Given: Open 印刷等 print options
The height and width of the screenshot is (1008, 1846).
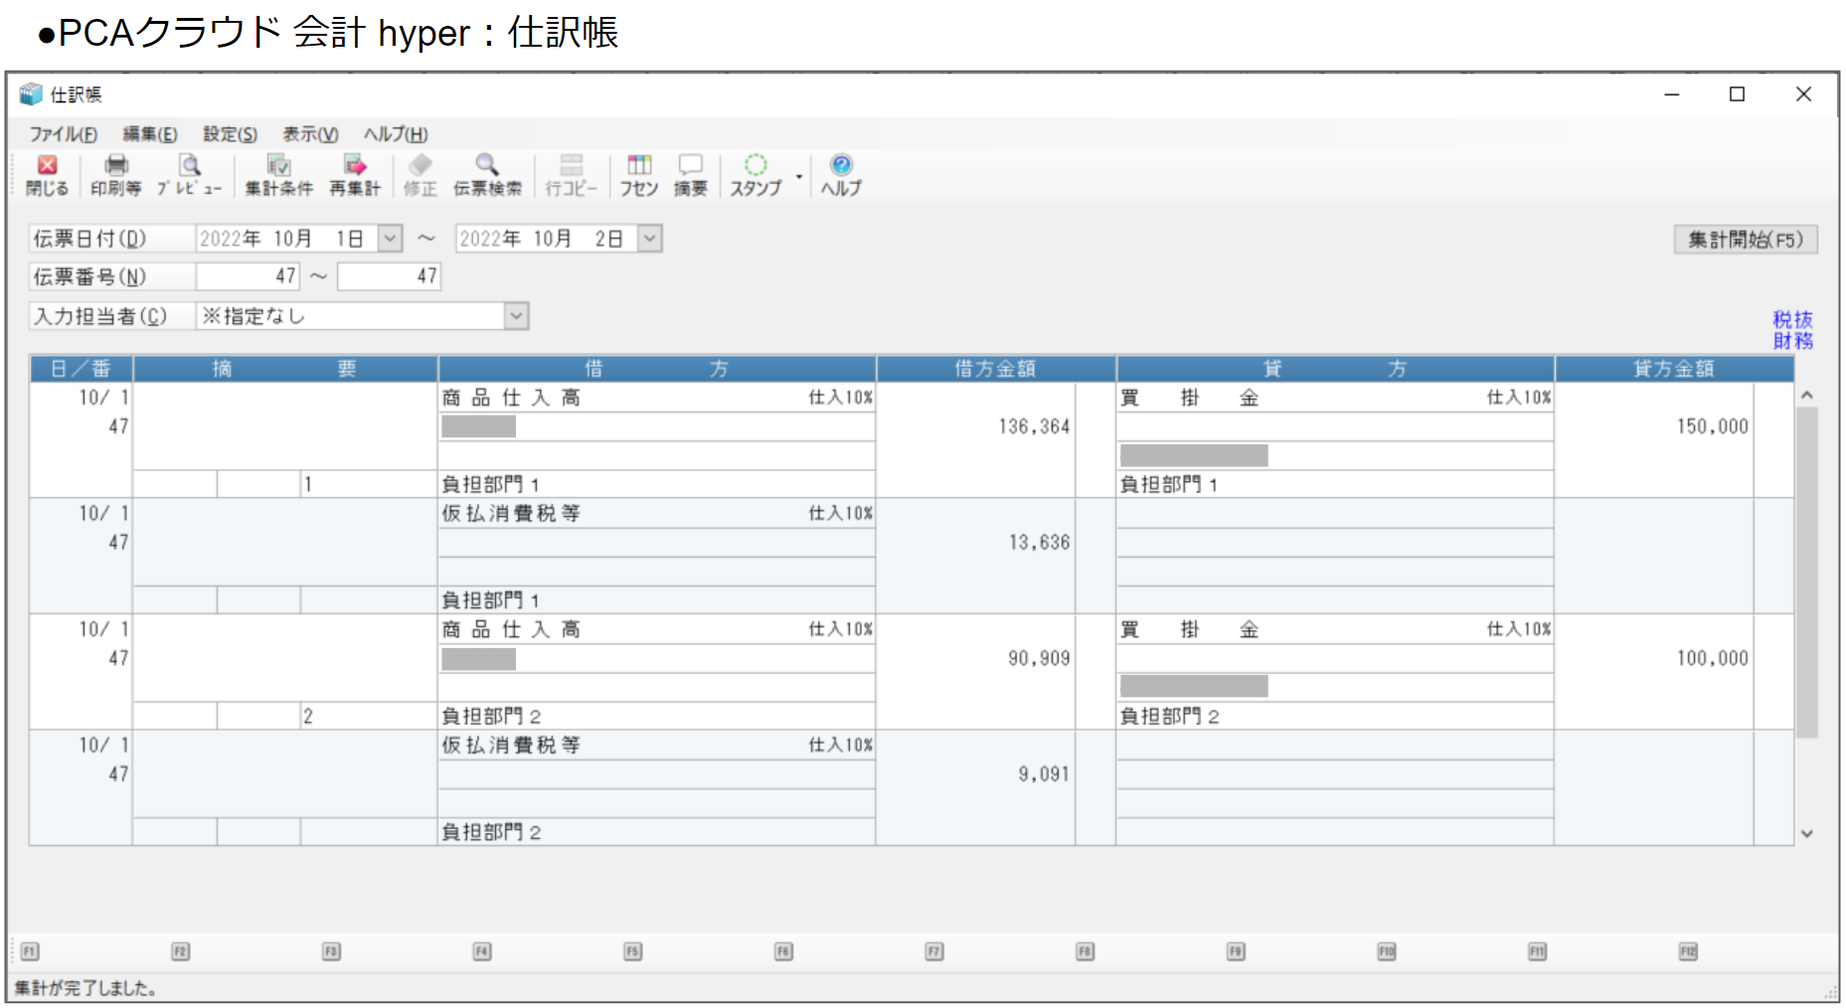Looking at the screenshot, I should (x=116, y=175).
